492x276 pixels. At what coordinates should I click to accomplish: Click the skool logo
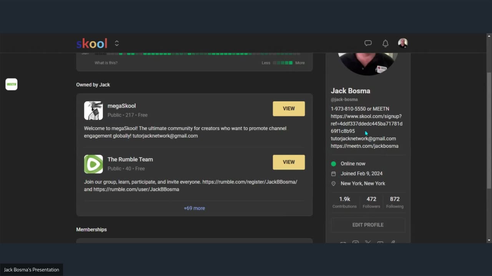(92, 43)
